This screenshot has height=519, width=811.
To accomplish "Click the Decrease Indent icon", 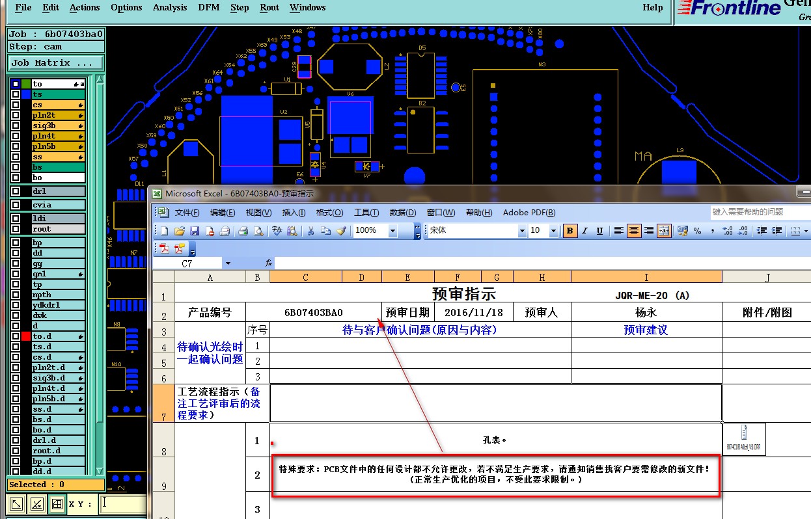I will point(761,231).
